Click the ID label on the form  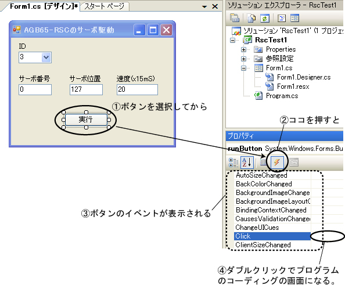pos(22,46)
